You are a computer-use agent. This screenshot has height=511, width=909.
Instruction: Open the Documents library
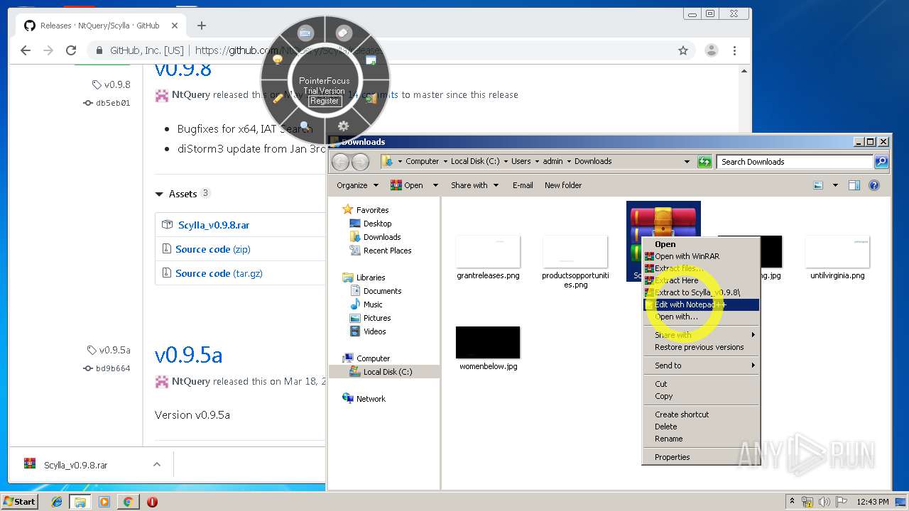tap(376, 291)
